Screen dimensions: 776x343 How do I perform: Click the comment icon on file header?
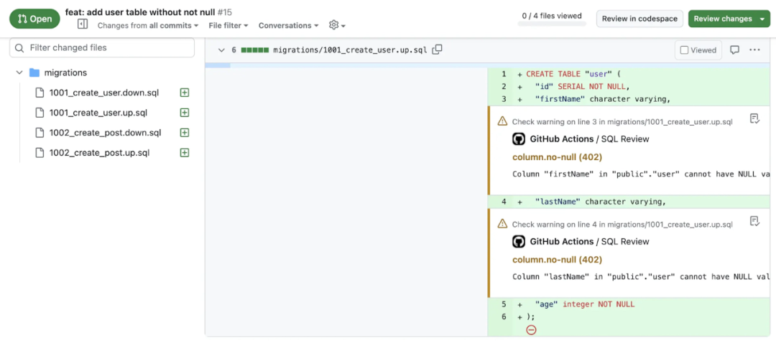[735, 50]
